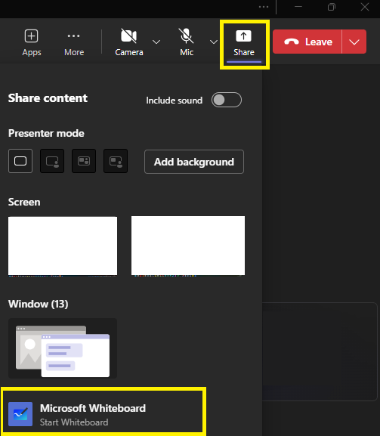Expand the Camera options chevron
The image size is (380, 436).
(156, 42)
